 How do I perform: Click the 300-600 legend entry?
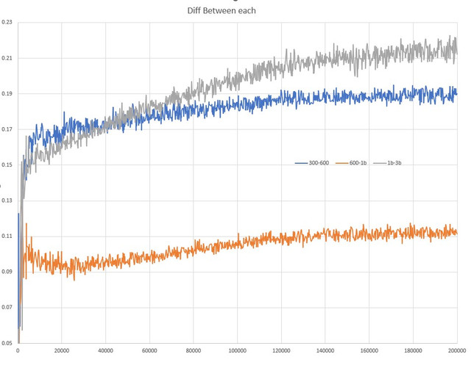click(312, 163)
